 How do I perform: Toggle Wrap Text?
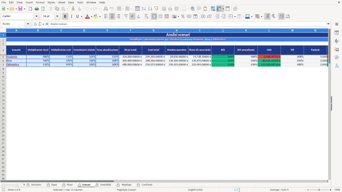point(146,16)
